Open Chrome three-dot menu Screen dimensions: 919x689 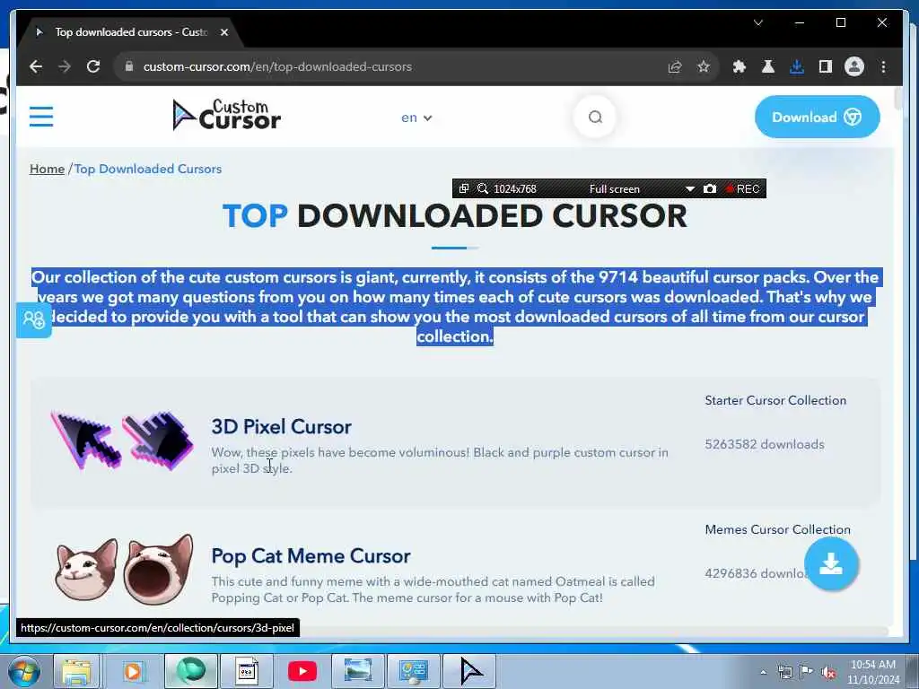point(883,66)
